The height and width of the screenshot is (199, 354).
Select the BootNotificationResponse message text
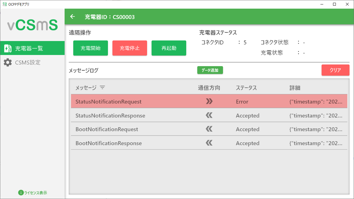coord(109,143)
